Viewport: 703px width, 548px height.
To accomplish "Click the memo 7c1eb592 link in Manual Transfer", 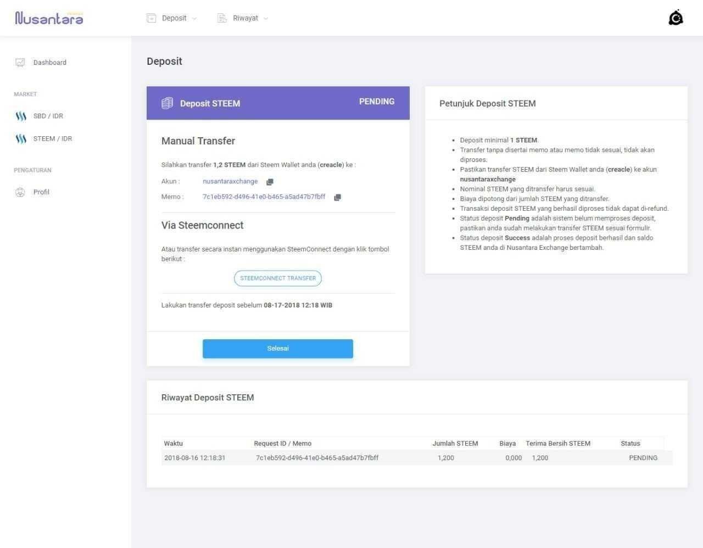I will (264, 197).
